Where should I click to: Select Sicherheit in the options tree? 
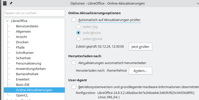(x=23, y=58)
